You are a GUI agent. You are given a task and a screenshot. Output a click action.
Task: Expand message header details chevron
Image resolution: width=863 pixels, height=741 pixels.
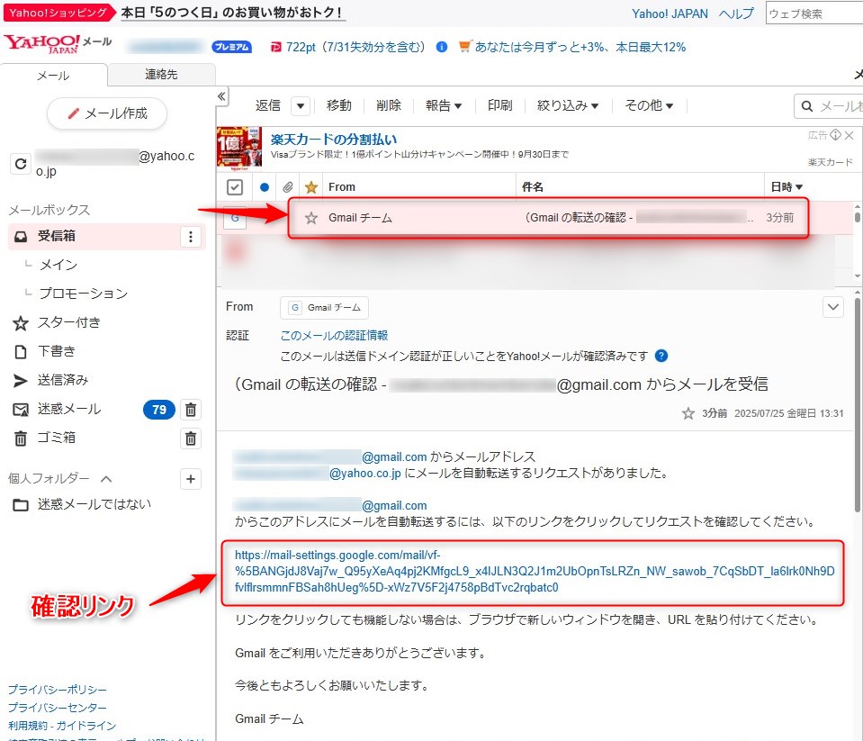(833, 307)
